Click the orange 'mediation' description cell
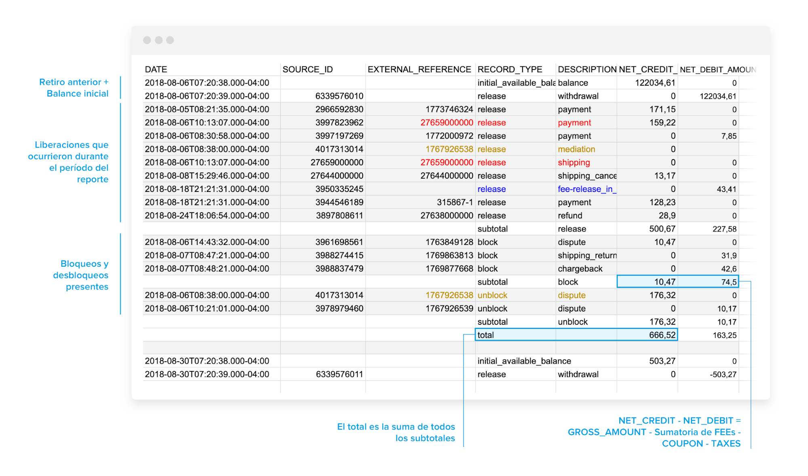 tap(586, 149)
